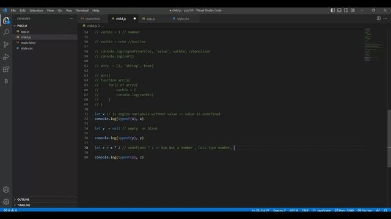Open editor more actions menu (...)

386,18
